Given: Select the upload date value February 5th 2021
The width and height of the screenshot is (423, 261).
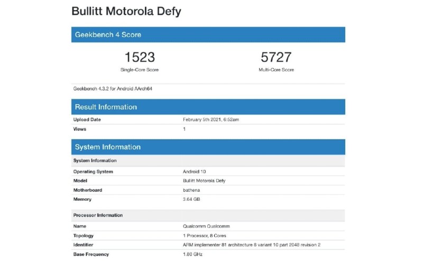Looking at the screenshot, I should [210, 120].
